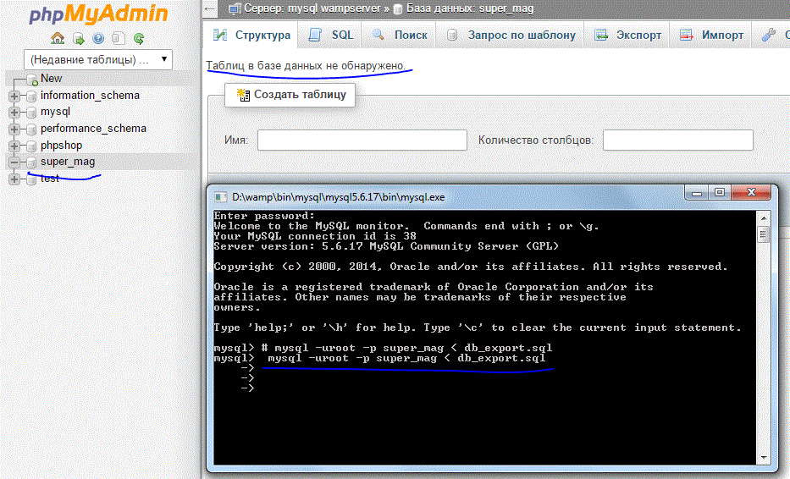Click the collapse panel arrow left of breadcrumb
This screenshot has width=790, height=479.
coord(212,8)
